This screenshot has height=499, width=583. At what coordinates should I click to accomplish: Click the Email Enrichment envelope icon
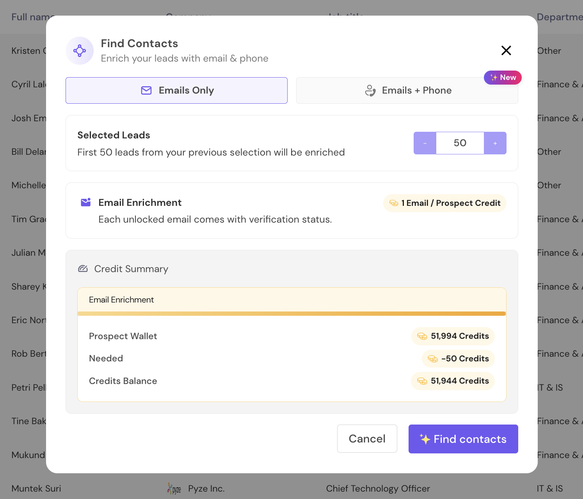86,202
